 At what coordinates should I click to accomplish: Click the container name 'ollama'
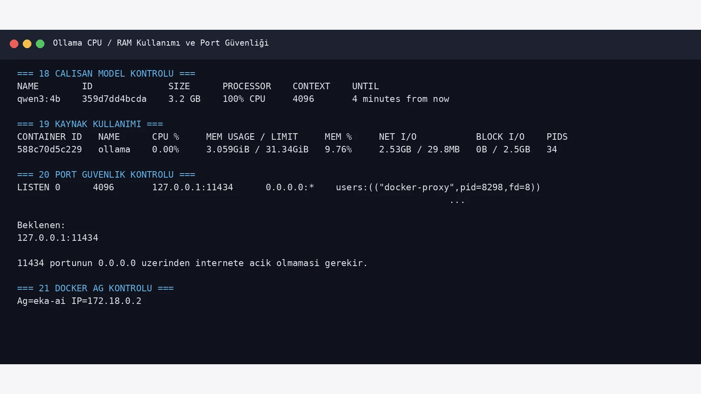tap(114, 149)
